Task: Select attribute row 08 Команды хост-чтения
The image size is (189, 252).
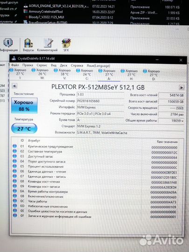Action: pos(95,182)
